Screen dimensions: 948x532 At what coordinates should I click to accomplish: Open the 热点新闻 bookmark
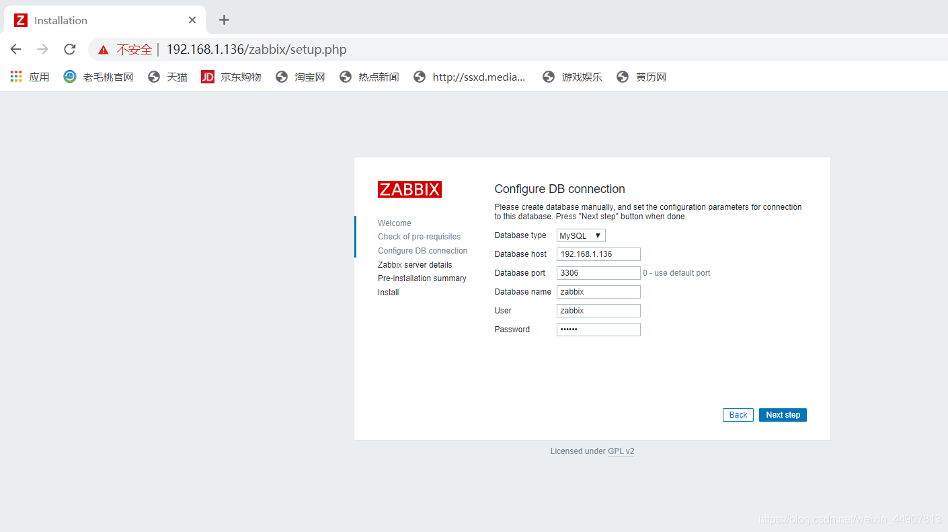point(370,77)
